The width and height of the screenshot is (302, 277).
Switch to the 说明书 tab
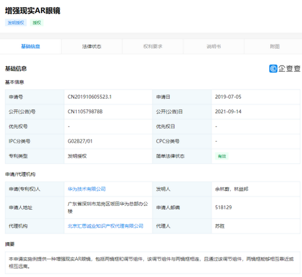[x=214, y=47]
